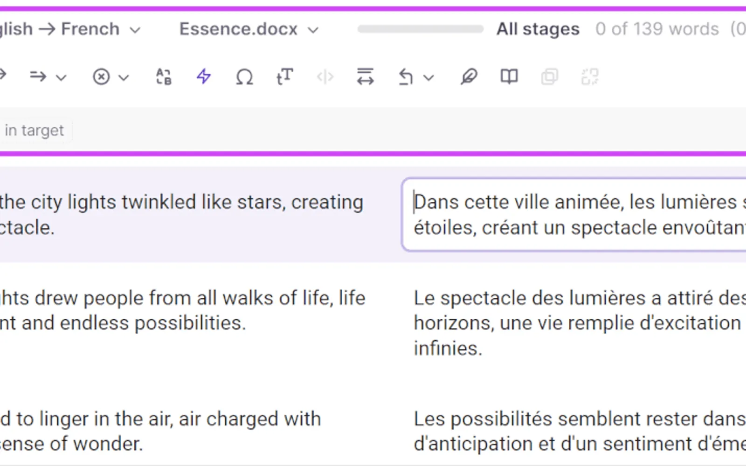
Task: Click the text formatting tT icon
Action: 284,76
